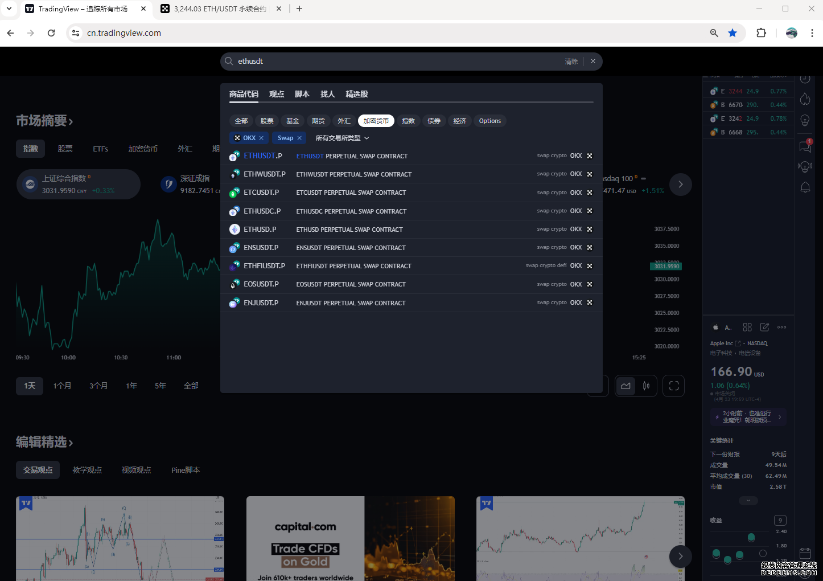Select ENJUSDT.P search result
The image size is (823, 581).
411,303
